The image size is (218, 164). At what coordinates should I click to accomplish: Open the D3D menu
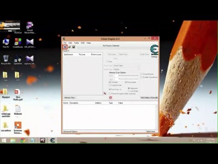[83, 43]
